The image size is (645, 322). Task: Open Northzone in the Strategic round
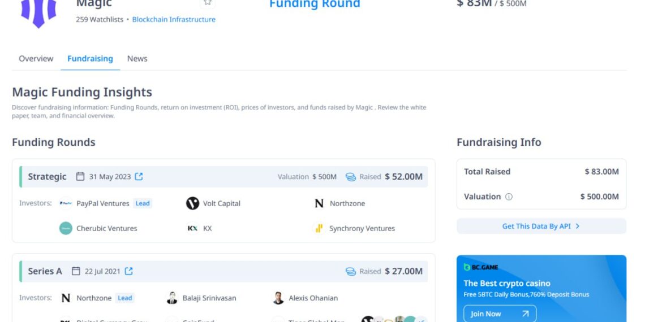(347, 203)
